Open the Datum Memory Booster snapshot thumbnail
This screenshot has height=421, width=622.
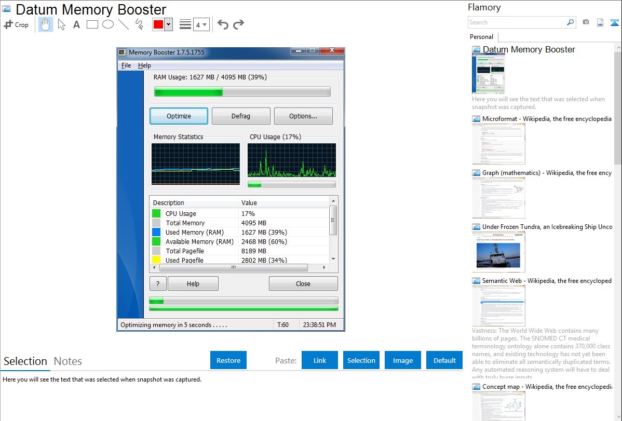tap(489, 74)
